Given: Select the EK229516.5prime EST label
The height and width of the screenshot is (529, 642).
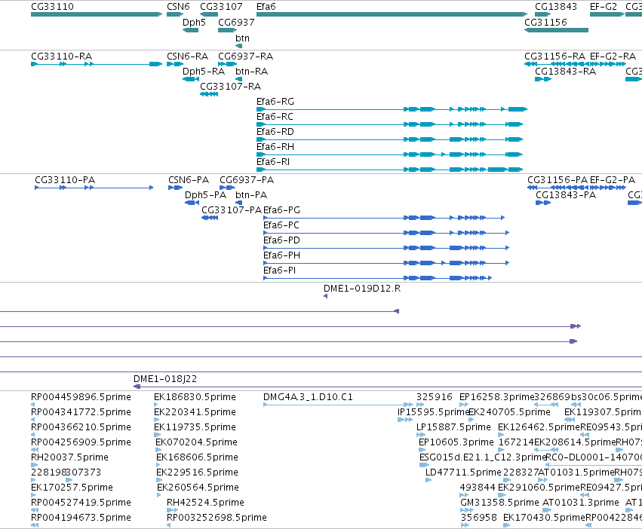Looking at the screenshot, I should (x=198, y=472).
